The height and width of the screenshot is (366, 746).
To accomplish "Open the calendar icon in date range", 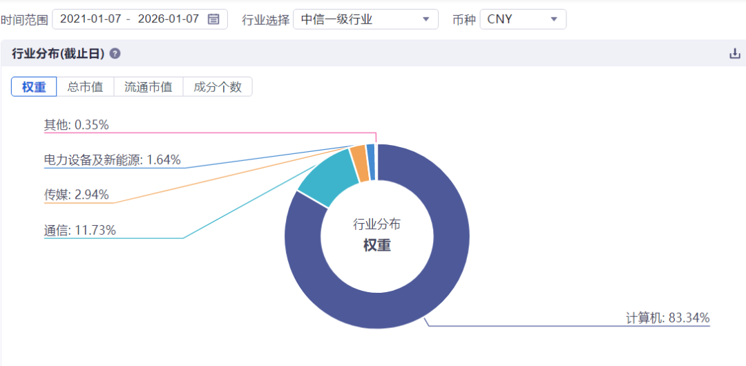I will (x=213, y=19).
